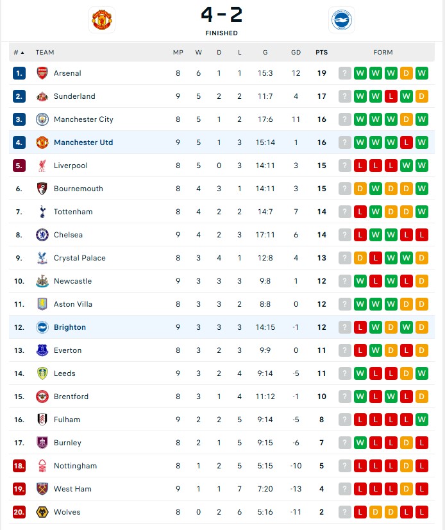Sort standings by PTS column header
445x530 pixels.
pyautogui.click(x=321, y=53)
